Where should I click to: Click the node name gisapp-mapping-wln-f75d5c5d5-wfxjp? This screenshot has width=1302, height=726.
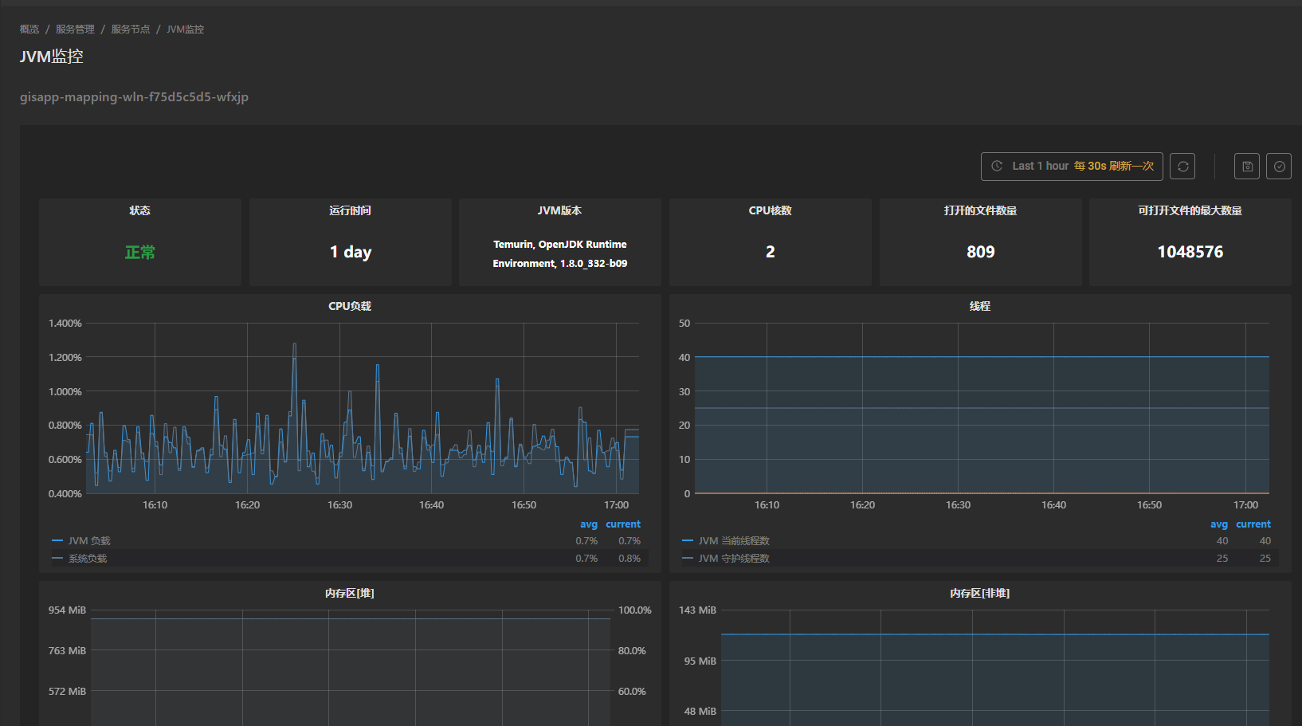point(134,96)
